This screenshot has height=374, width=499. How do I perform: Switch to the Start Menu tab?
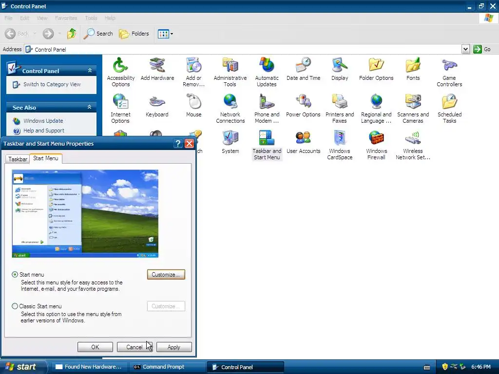[45, 158]
